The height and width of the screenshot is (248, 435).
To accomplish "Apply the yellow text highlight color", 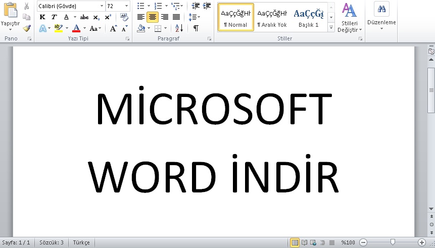I will (x=59, y=28).
